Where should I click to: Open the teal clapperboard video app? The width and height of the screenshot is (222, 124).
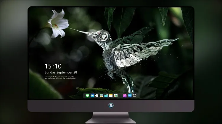point(106,96)
